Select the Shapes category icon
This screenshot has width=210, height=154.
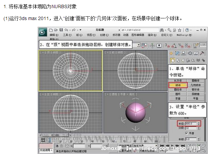point(178,61)
